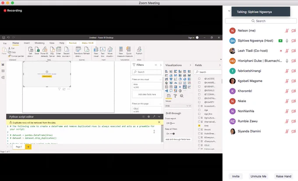This screenshot has height=181, width=298.
Task: Dismiss the duplicate rows warning
Action: point(159,122)
